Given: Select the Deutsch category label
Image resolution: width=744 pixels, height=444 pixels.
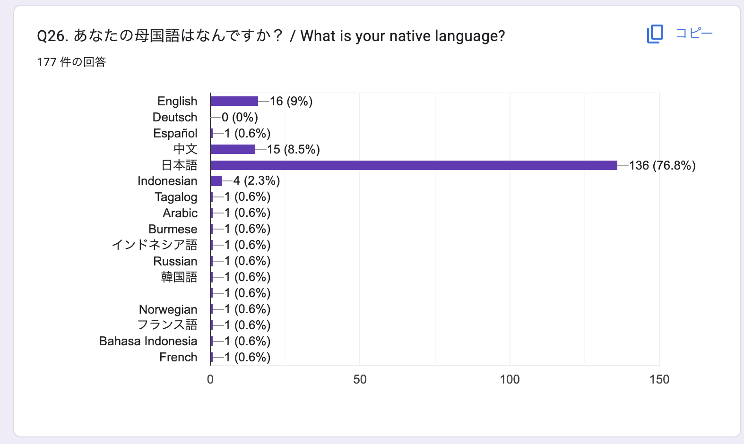Looking at the screenshot, I should coord(175,117).
